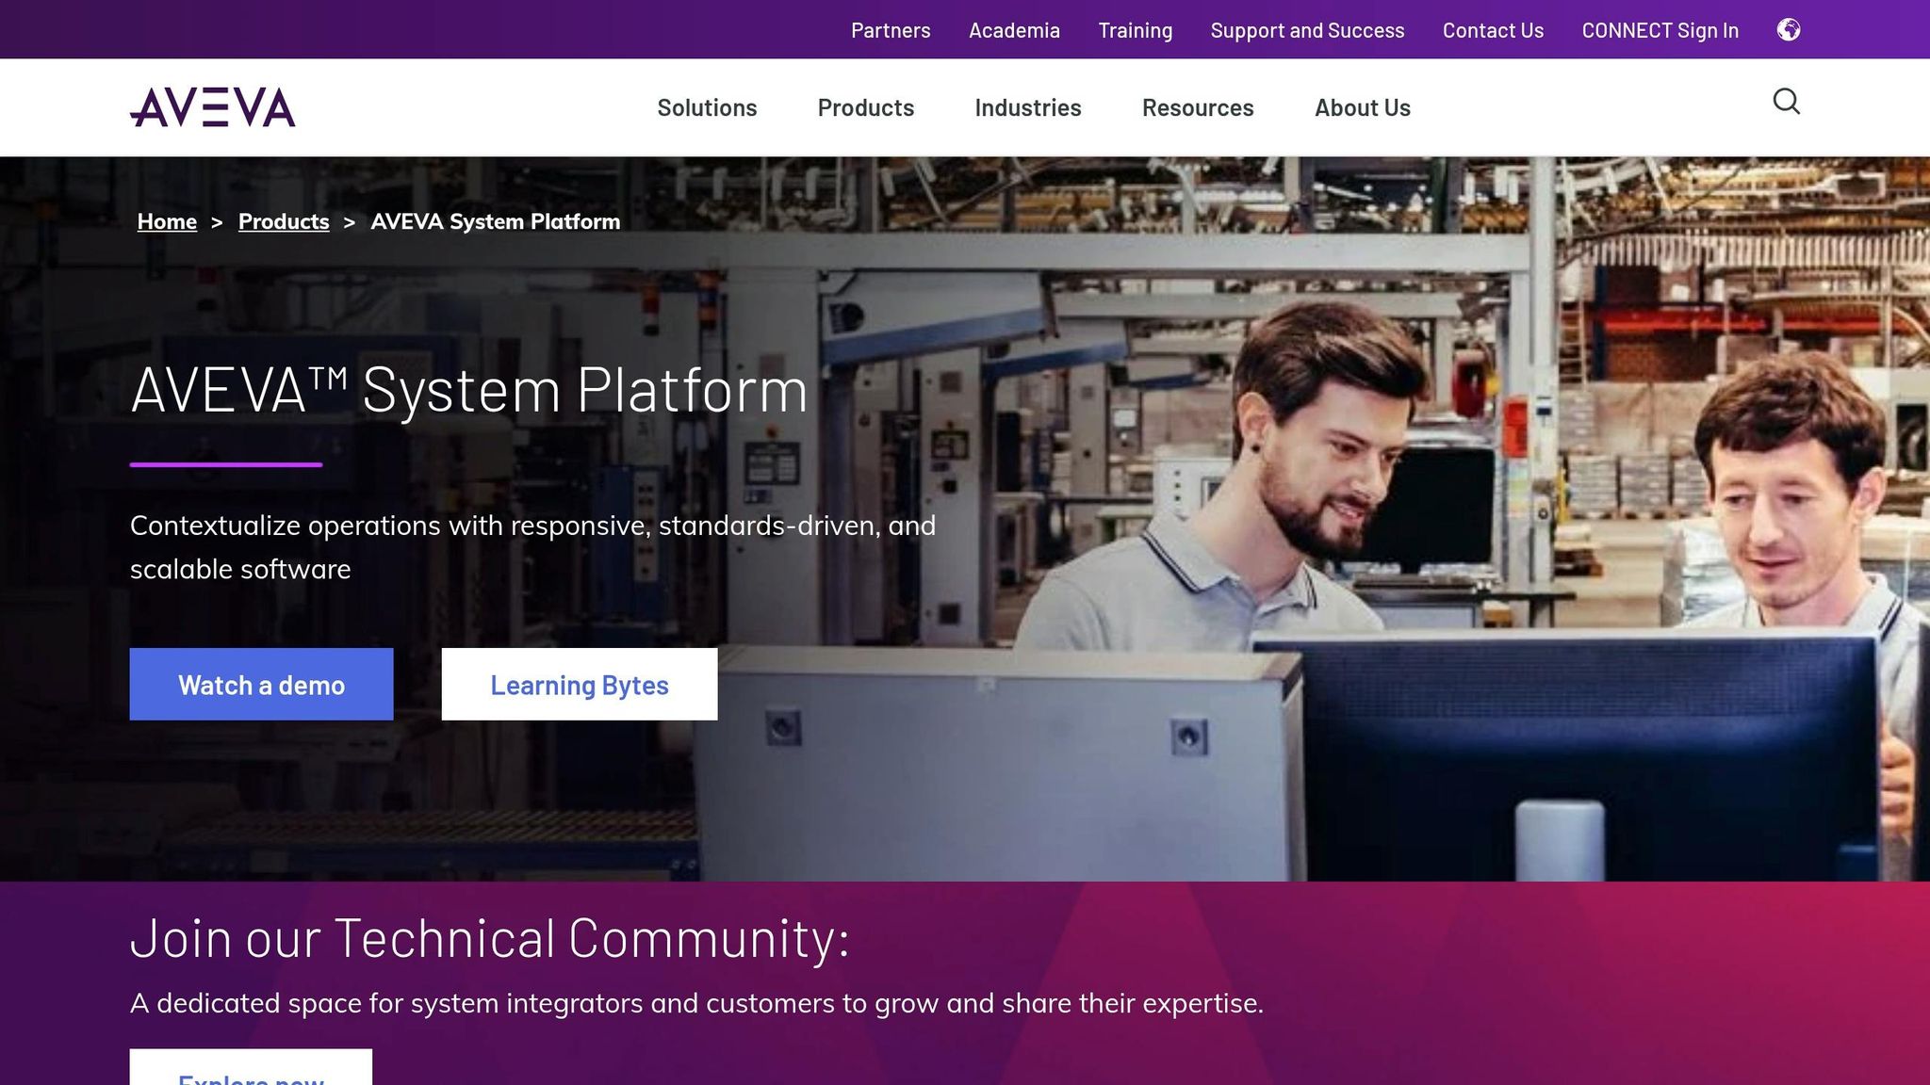Click the Learning Bytes button
The height and width of the screenshot is (1085, 1930).
pyautogui.click(x=580, y=684)
